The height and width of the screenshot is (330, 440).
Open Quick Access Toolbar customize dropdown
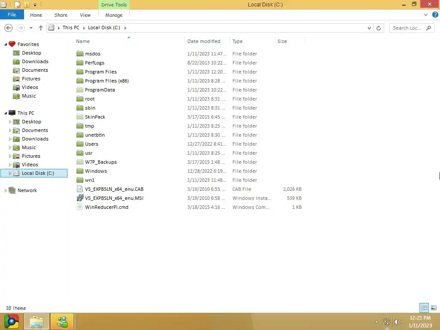35,5
